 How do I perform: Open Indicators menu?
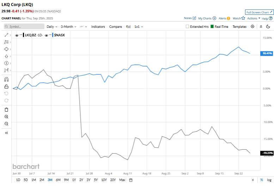pos(98,27)
